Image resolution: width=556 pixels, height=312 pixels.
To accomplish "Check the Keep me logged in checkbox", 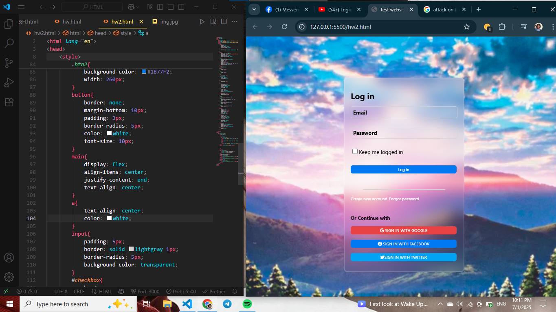I will pos(355,152).
